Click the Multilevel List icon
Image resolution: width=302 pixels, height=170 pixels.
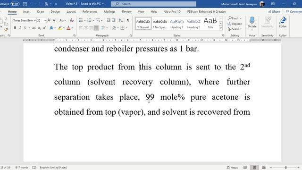98,20
